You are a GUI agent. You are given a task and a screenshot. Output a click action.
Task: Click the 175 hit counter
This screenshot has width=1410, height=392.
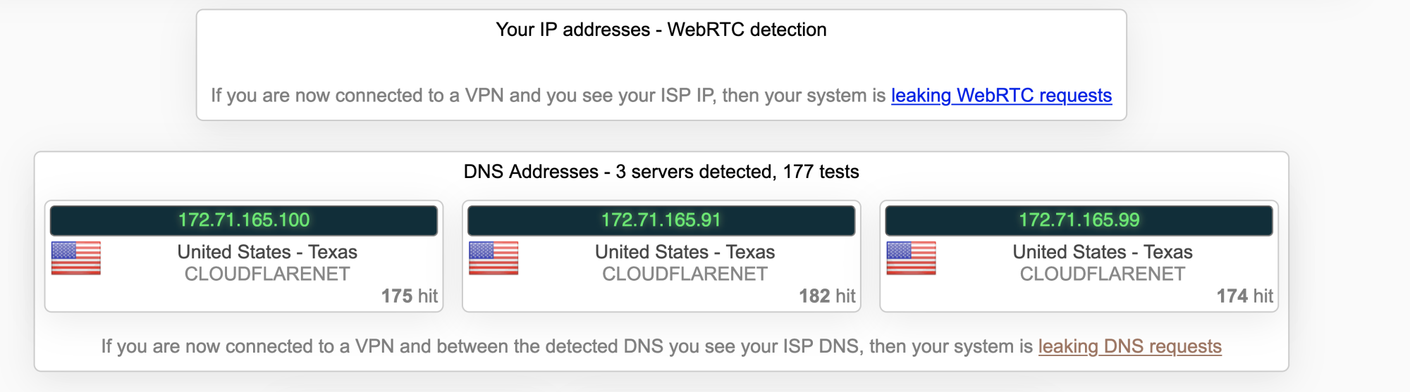coord(410,296)
